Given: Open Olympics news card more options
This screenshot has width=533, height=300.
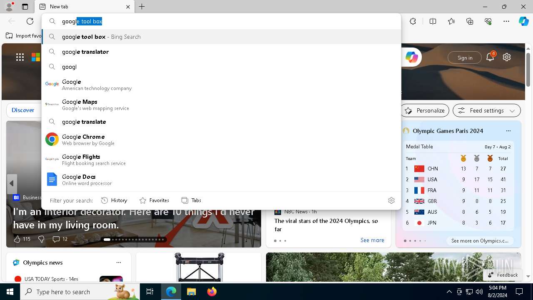Looking at the screenshot, I should [x=119, y=262].
